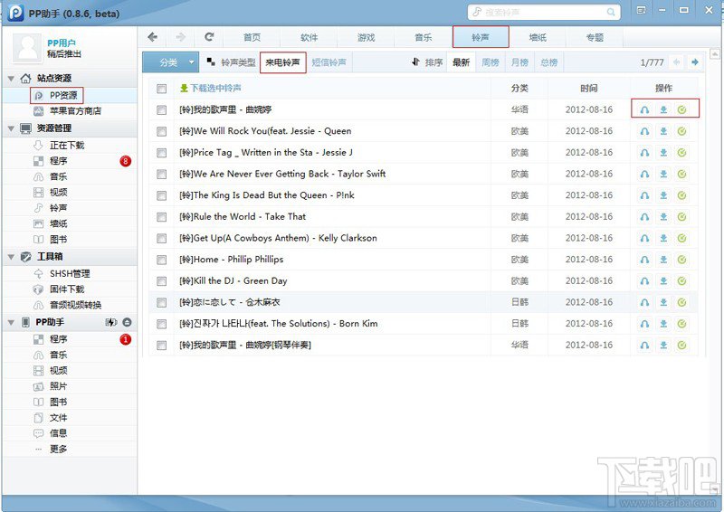724x512 pixels.
Task: Click search magnifier icon
Action: pyautogui.click(x=610, y=12)
